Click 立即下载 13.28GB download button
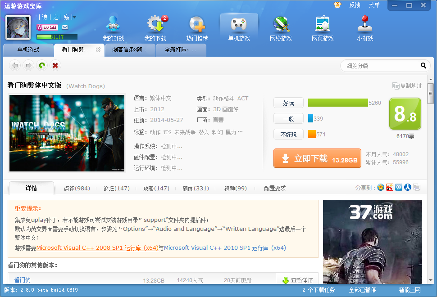This screenshot has width=437, height=297. (x=317, y=158)
